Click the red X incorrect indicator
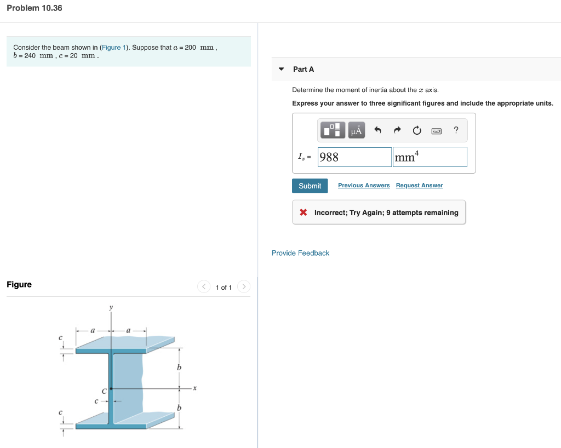The width and height of the screenshot is (561, 448). [303, 212]
